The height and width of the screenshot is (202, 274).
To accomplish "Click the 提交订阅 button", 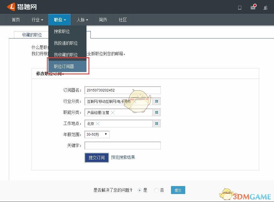I will (x=96, y=158).
